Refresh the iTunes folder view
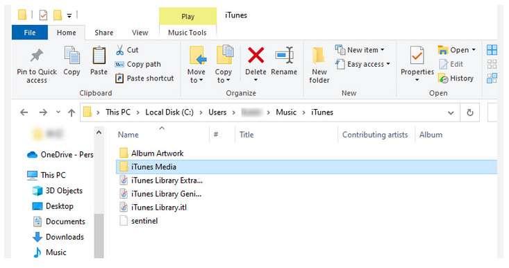The height and width of the screenshot is (268, 509). point(469,112)
